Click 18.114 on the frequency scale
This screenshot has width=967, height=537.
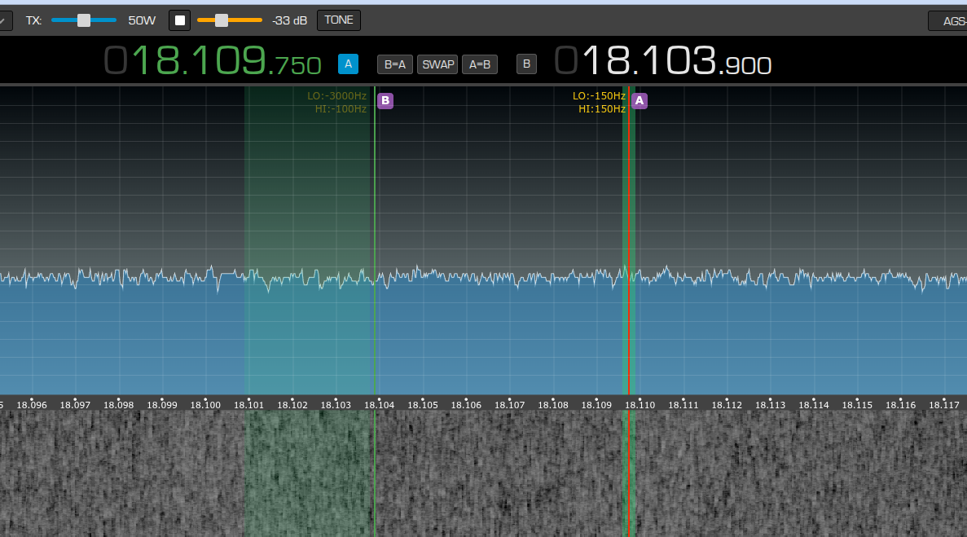coord(814,405)
